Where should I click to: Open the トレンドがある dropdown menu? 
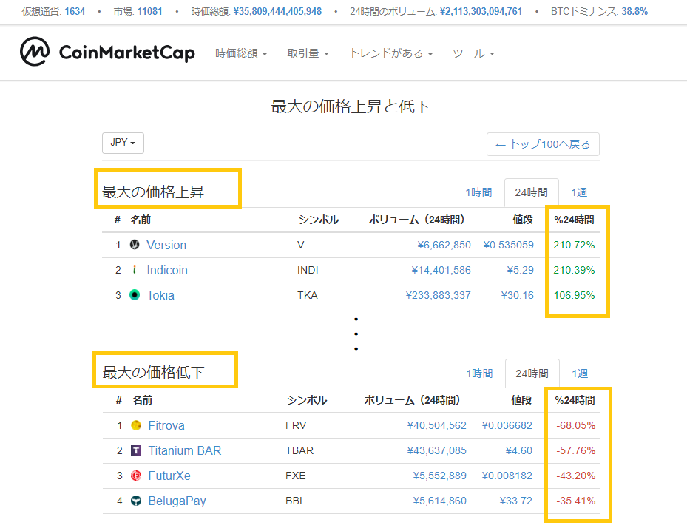coord(390,53)
